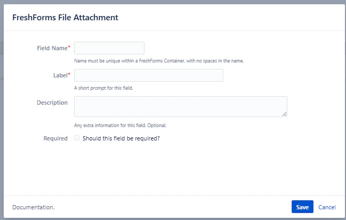The height and width of the screenshot is (220, 346).
Task: Click the red asterisk beside Field Name
Action: point(69,48)
